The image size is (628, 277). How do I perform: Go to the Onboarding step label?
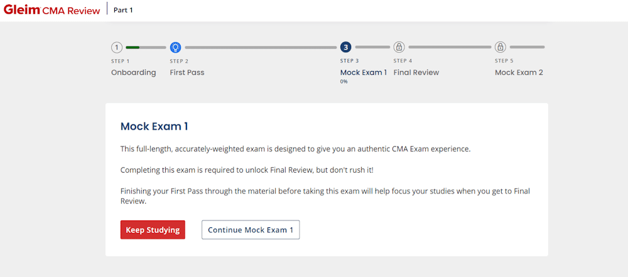[x=133, y=73]
